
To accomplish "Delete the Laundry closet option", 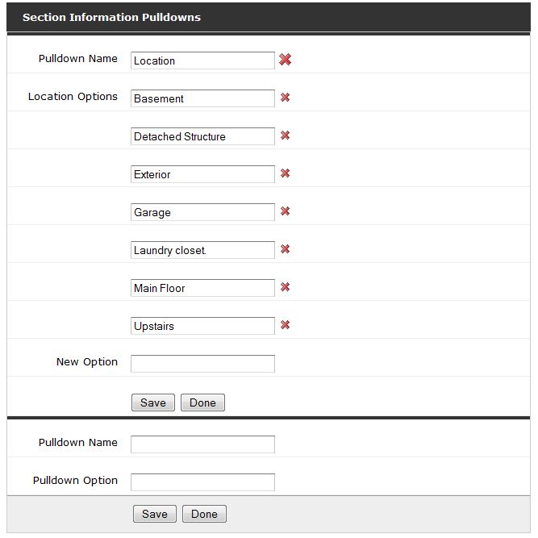I will [x=285, y=249].
